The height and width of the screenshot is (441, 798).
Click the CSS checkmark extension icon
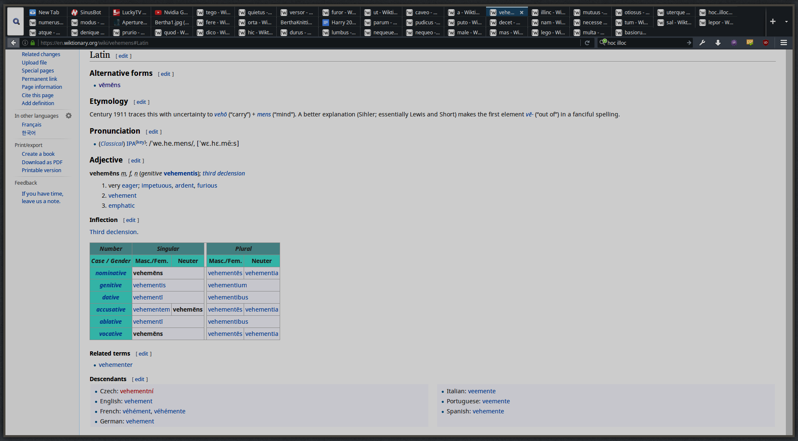[750, 43]
